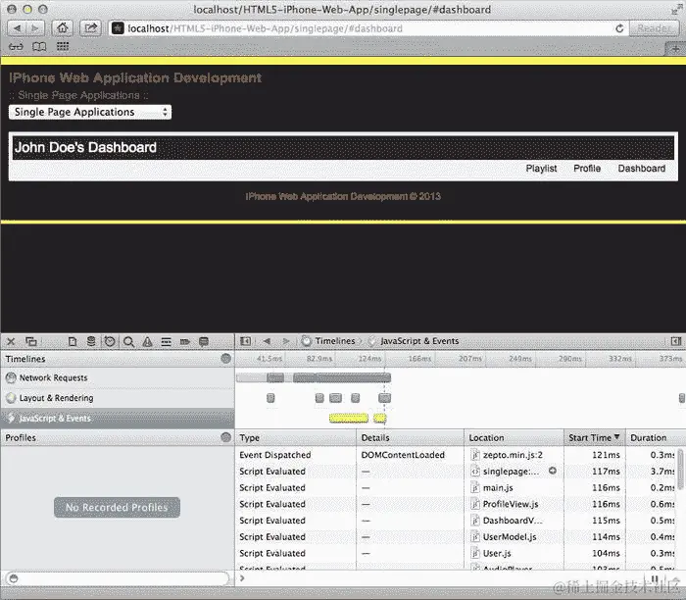
Task: Select the Layout & Rendering timeline
Action: (118, 398)
